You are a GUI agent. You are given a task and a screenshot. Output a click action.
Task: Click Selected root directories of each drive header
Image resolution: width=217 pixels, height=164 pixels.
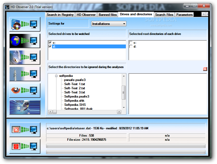pos(168,34)
